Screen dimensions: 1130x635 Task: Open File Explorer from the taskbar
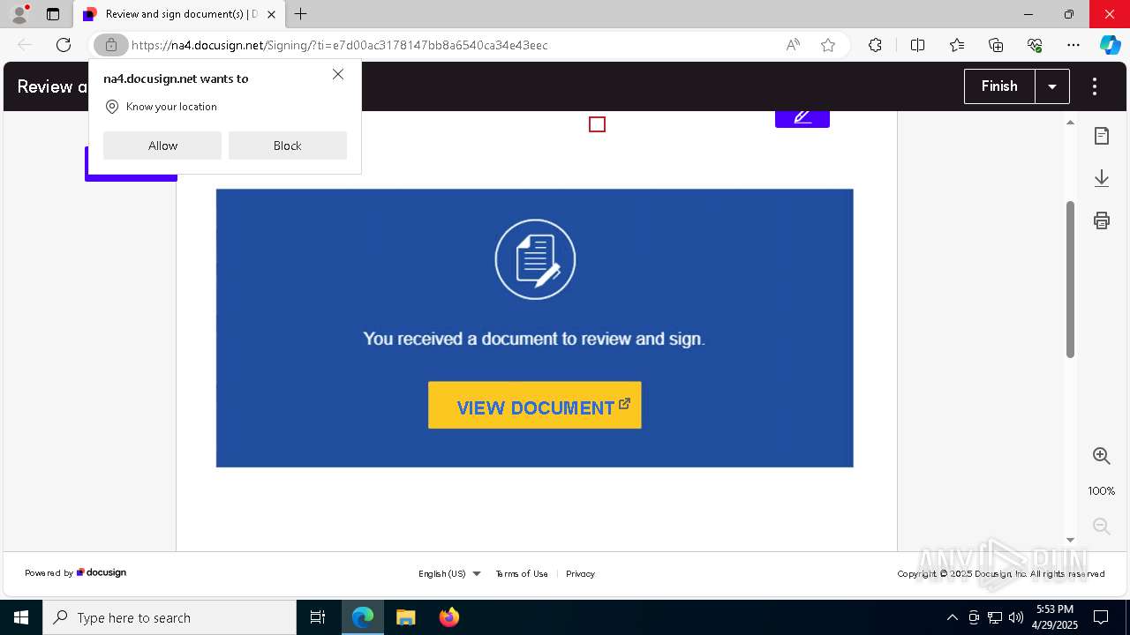(x=406, y=617)
